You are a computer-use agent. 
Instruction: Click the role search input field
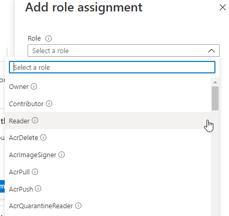coord(112,67)
